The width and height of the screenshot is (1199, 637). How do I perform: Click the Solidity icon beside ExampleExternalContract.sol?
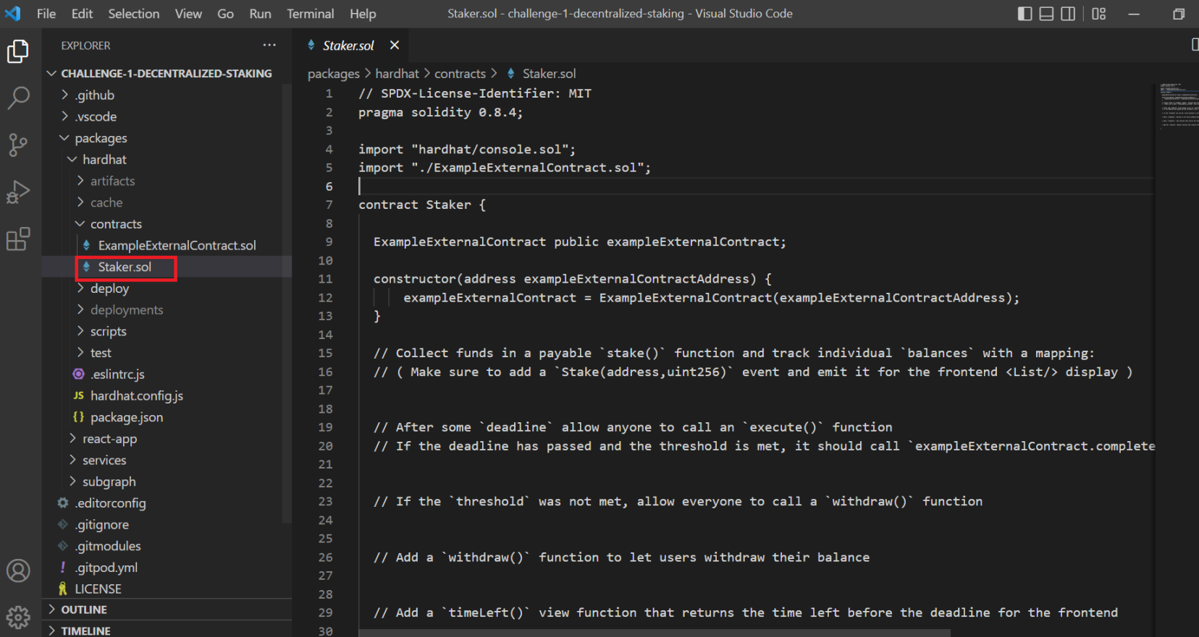pos(86,245)
